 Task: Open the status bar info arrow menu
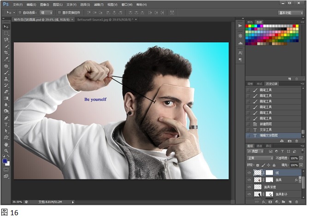(73, 202)
